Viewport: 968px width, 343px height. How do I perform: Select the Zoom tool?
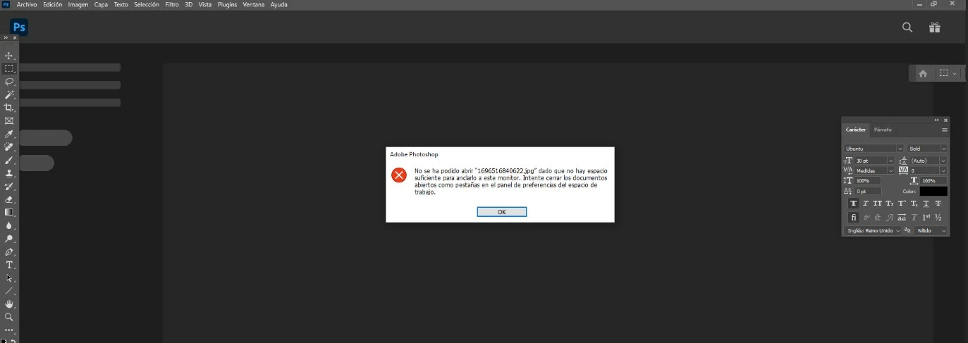point(9,317)
